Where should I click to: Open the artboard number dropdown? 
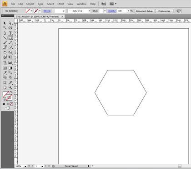[x=42, y=166]
